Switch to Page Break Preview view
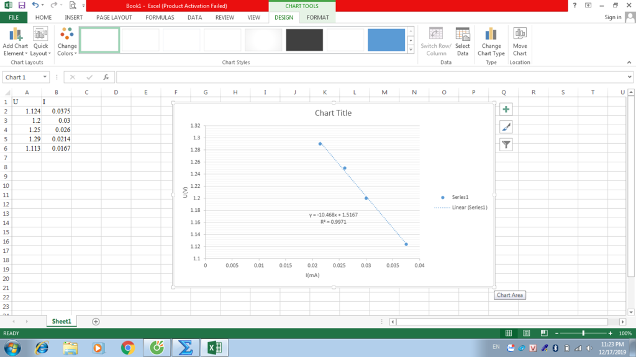636x357 pixels. click(544, 333)
